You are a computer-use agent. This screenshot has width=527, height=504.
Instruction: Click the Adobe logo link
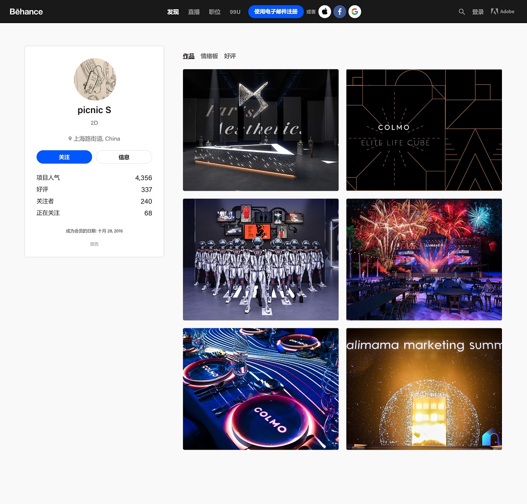(502, 12)
